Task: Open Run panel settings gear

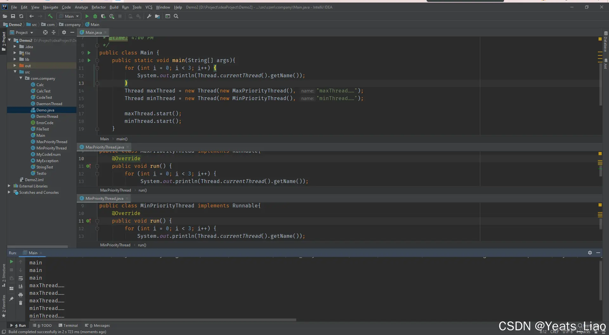Action: click(590, 253)
